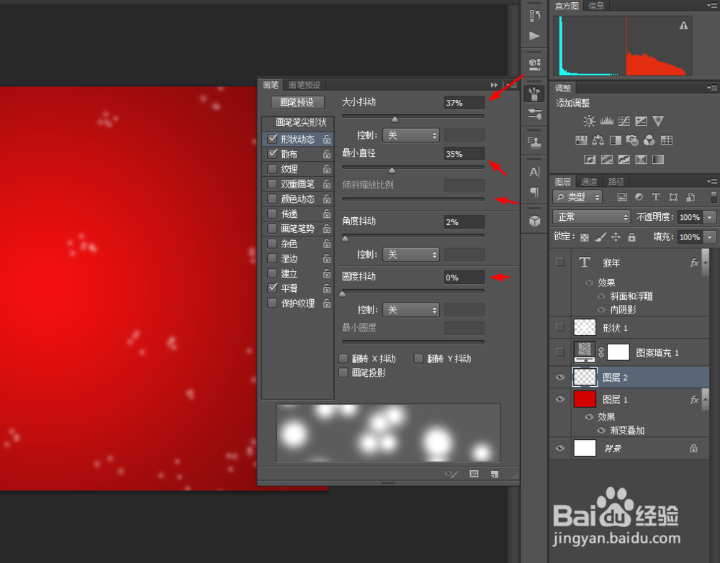This screenshot has width=720, height=563.
Task: Add a Brightness/Contrast adjustment
Action: point(589,121)
